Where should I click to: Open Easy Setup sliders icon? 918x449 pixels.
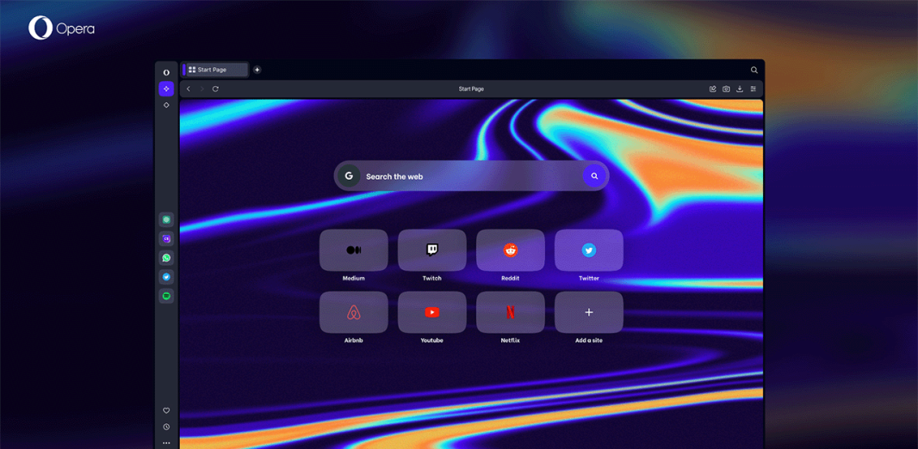coord(754,89)
